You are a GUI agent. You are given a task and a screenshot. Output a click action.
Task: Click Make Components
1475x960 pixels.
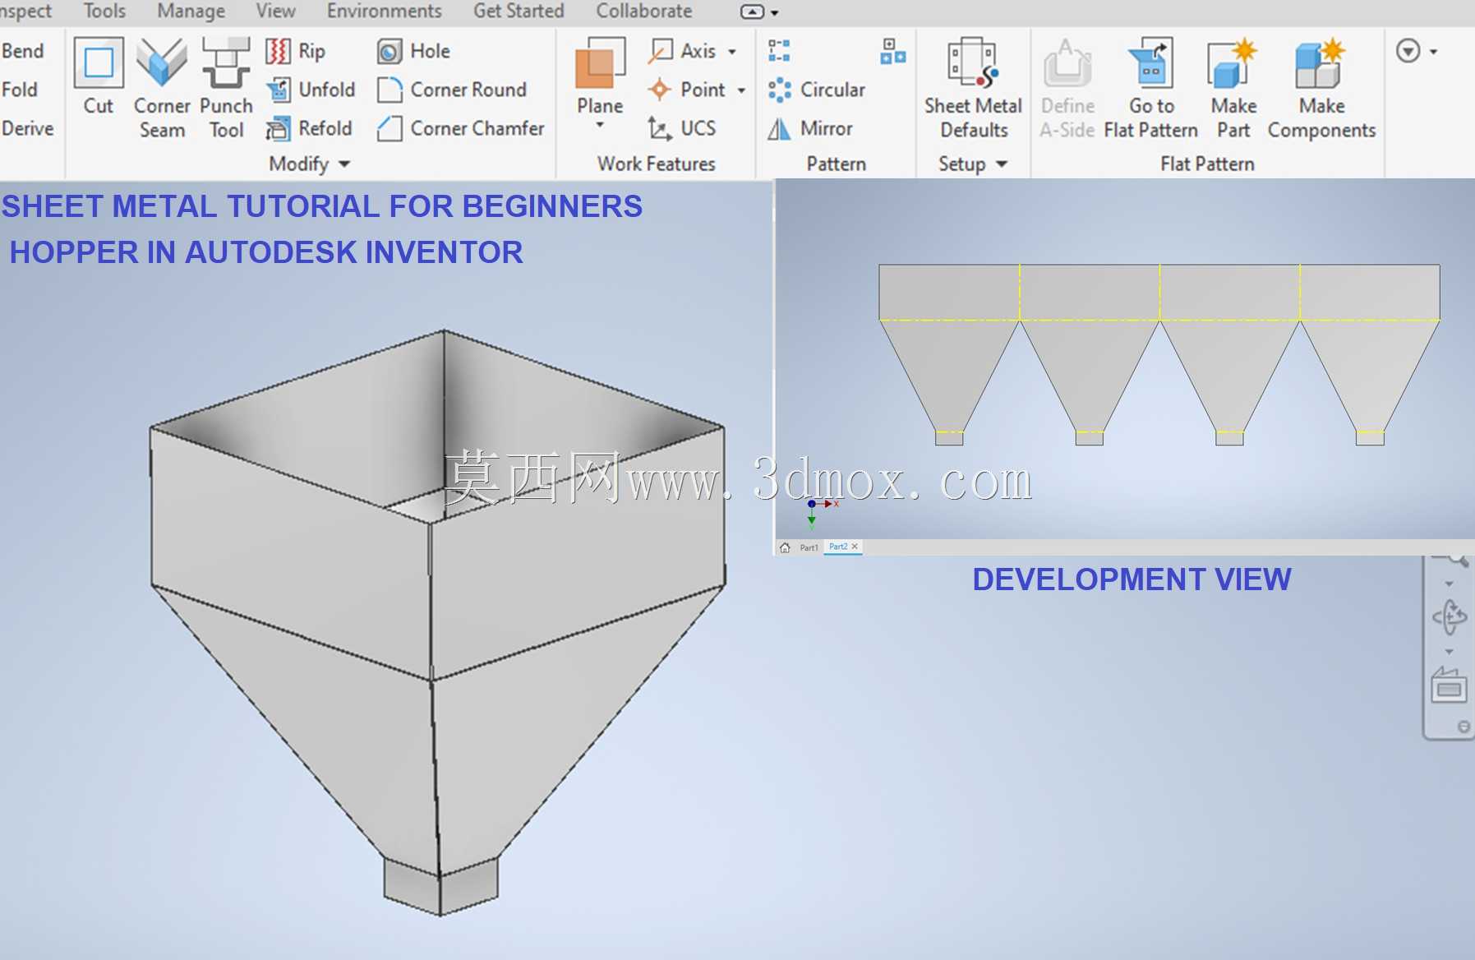point(1321,87)
